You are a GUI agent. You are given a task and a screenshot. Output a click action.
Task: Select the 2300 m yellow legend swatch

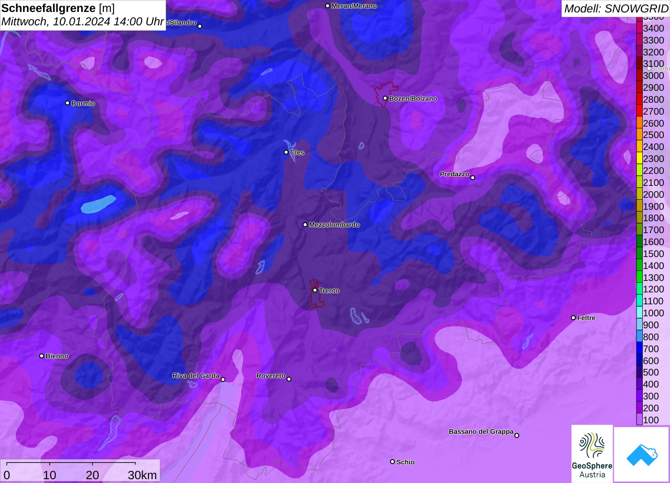point(639,159)
